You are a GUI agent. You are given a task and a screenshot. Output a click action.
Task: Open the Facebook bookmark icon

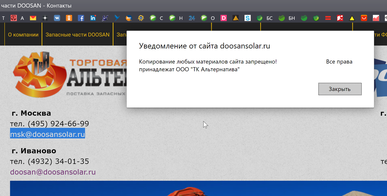[x=81, y=18]
